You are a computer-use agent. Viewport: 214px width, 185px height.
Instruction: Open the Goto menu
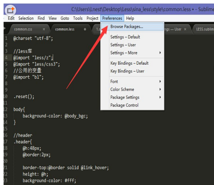click(65, 18)
